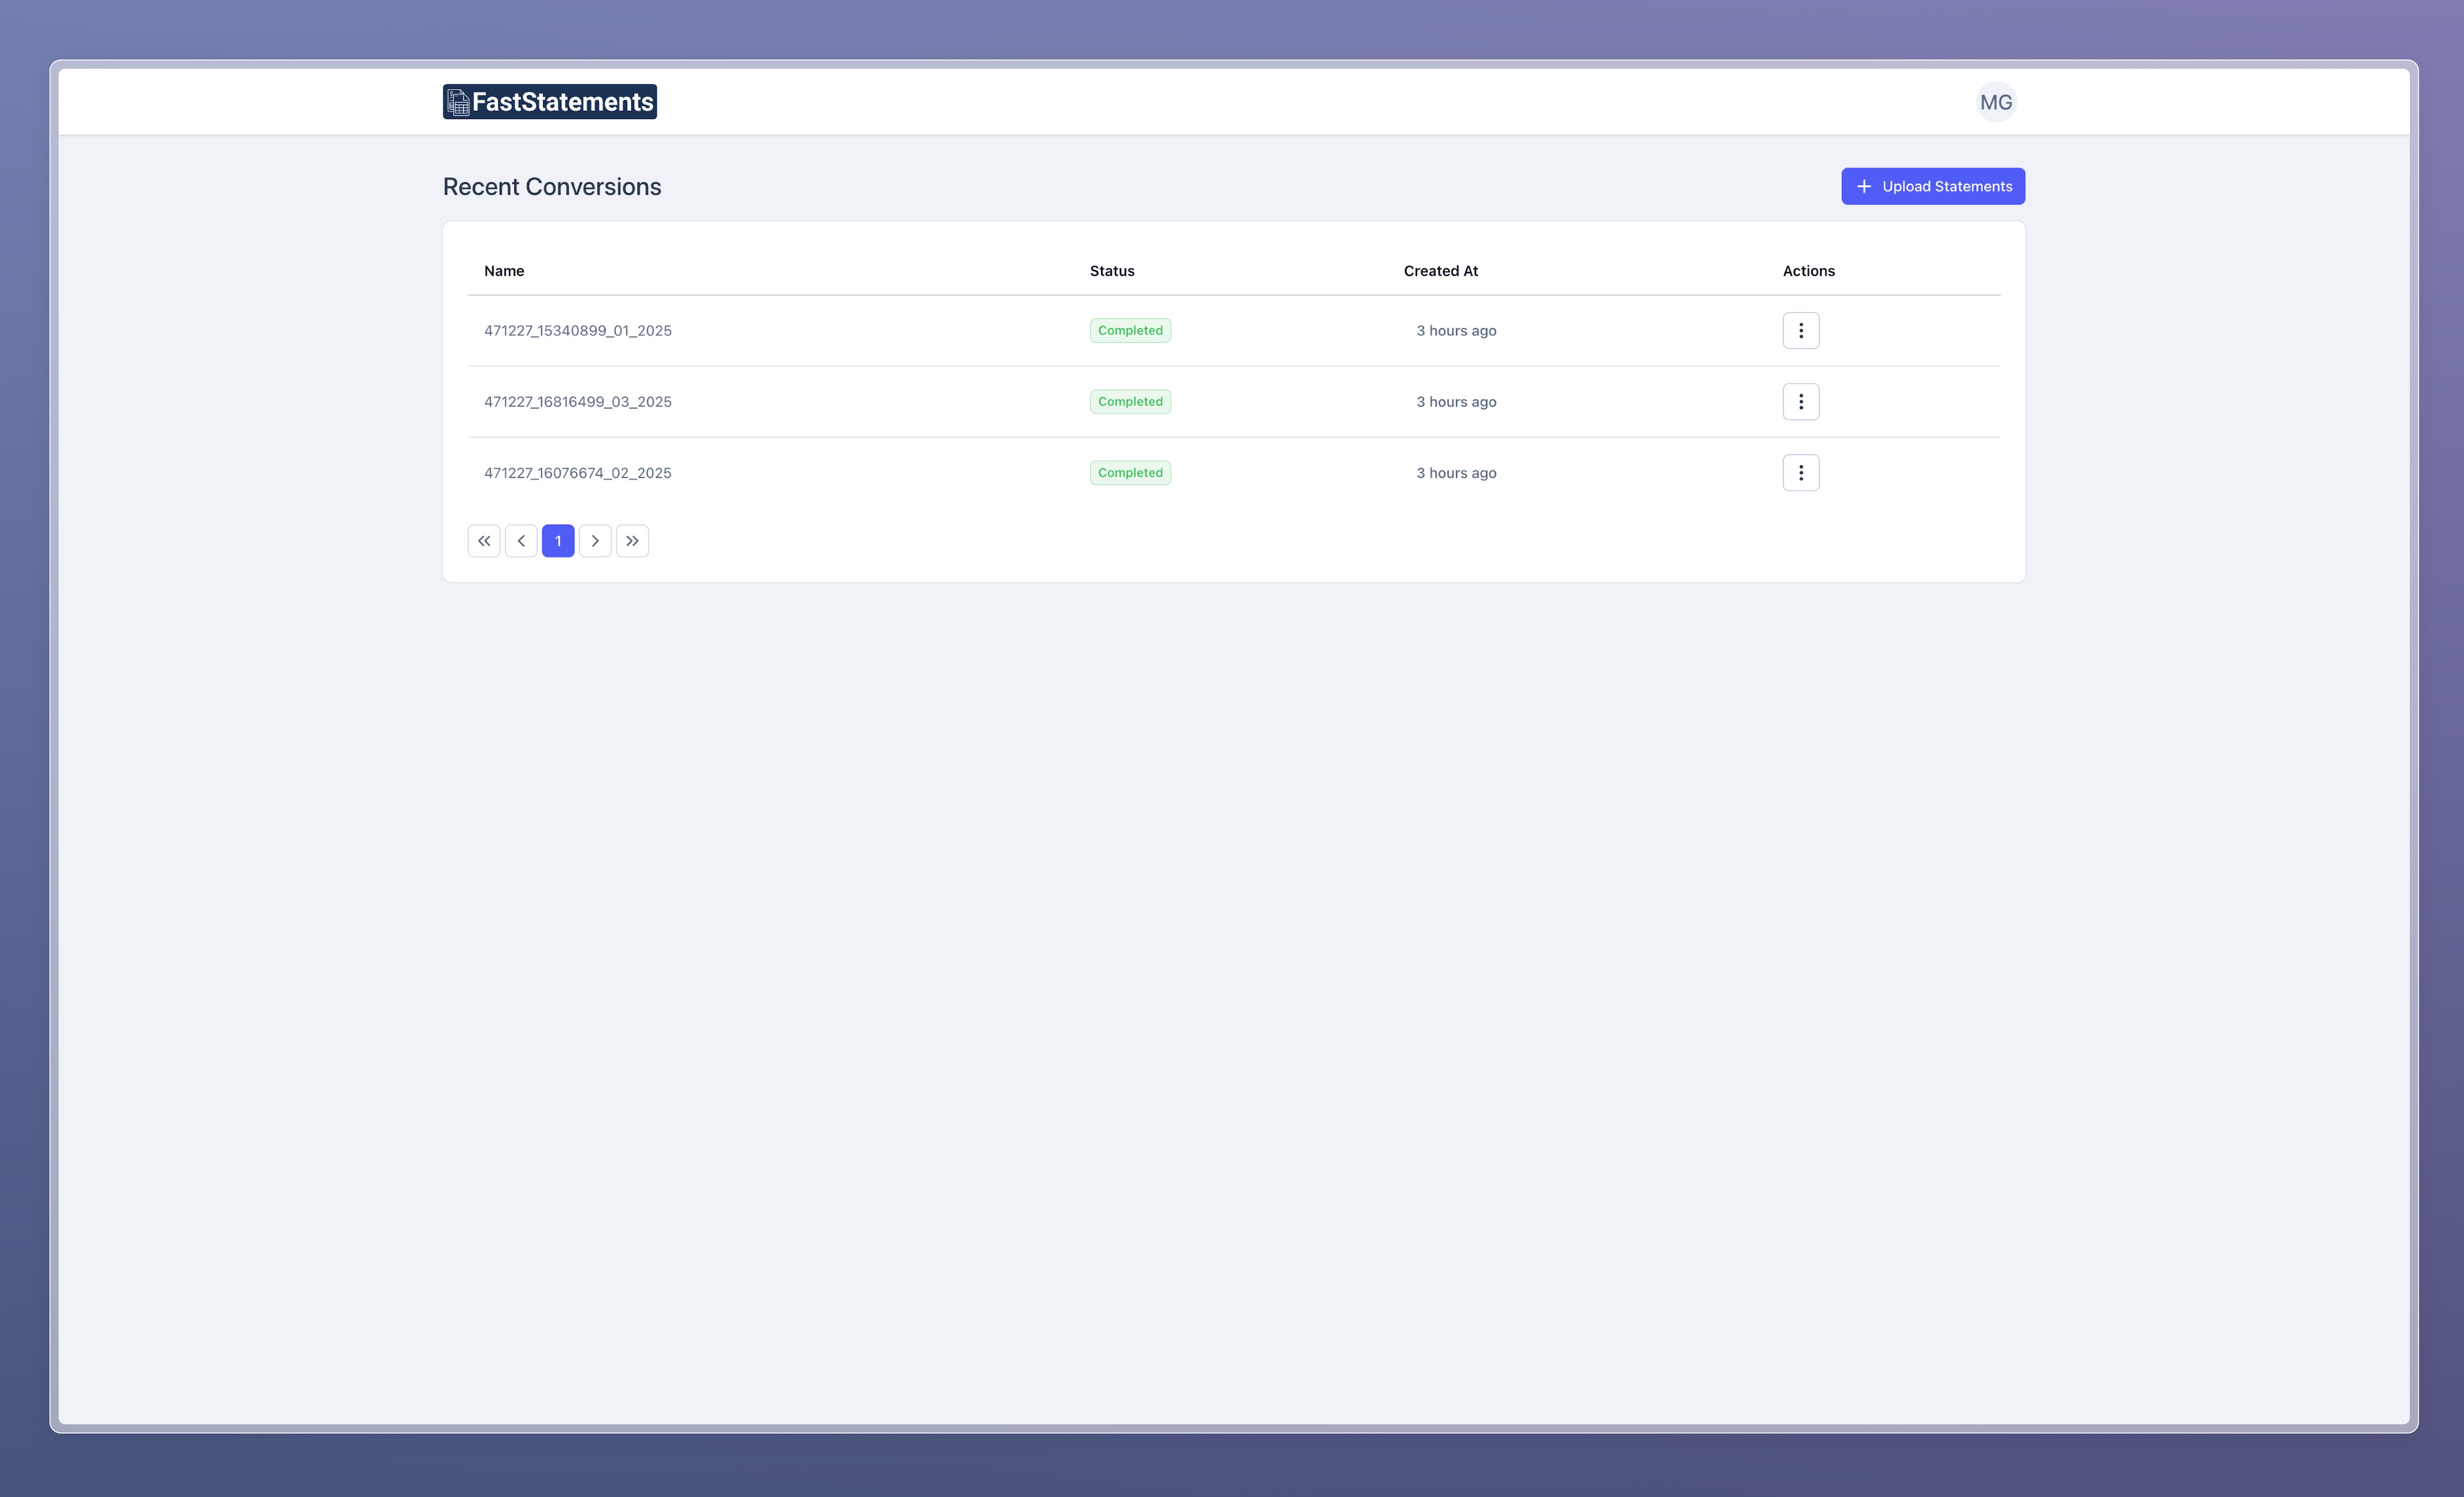This screenshot has width=2464, height=1497.
Task: Open actions menu for 471227_15340899_01_2025
Action: pos(1800,331)
